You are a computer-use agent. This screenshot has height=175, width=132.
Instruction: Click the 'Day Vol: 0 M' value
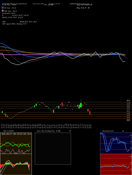coord(83,8)
